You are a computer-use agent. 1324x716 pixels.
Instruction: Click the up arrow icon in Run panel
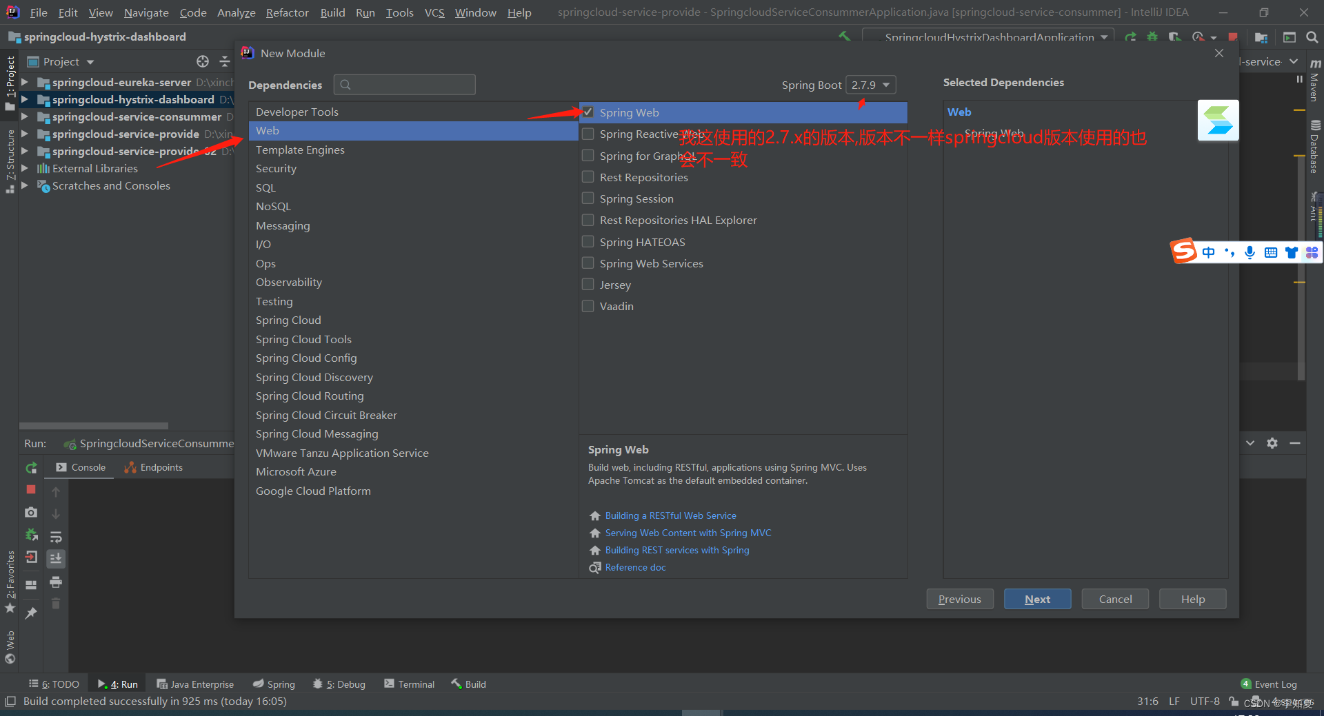point(56,492)
